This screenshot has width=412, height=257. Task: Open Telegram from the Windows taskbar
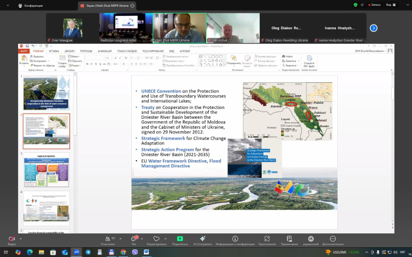tap(88, 252)
